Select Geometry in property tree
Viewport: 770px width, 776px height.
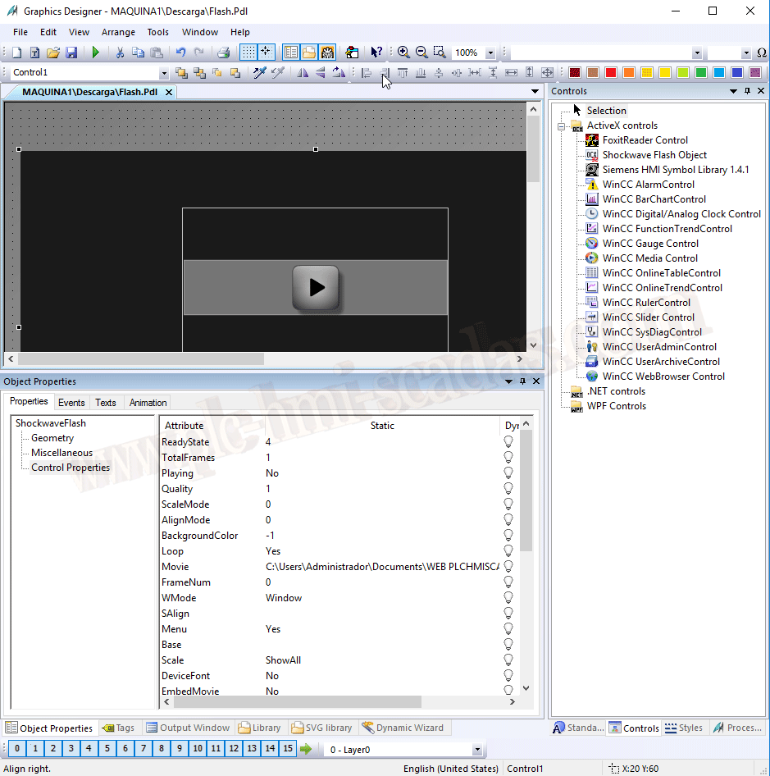52,438
